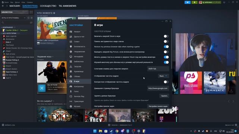
Task: Click the settings dialog scrollbar
Action: [171, 48]
